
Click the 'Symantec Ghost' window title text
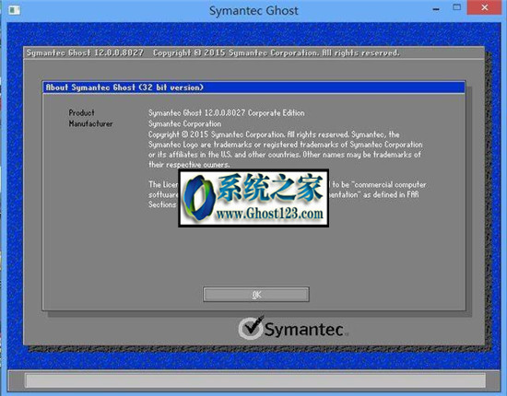[x=253, y=11]
